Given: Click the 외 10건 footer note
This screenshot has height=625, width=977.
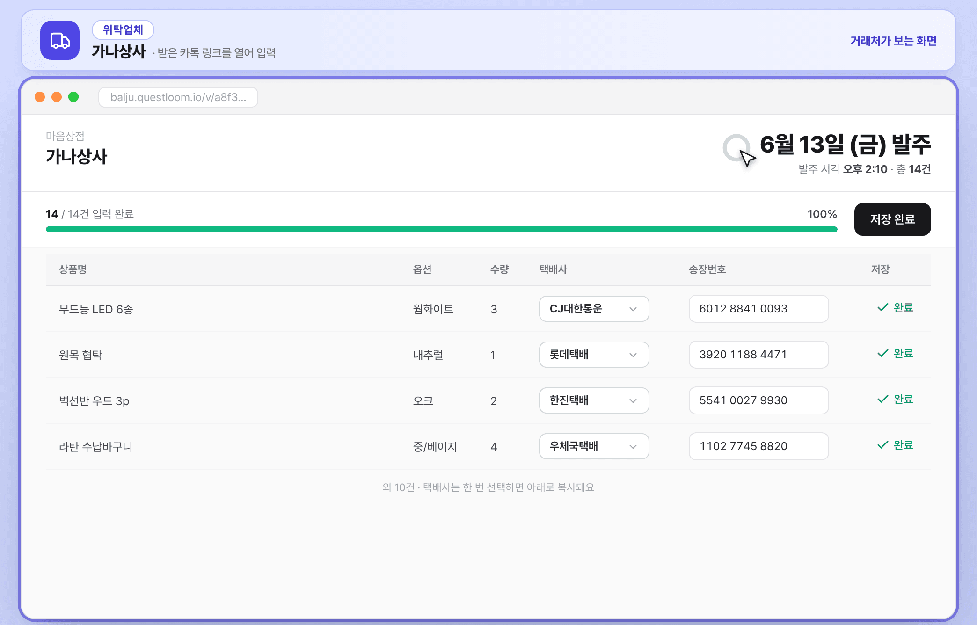Looking at the screenshot, I should coord(488,487).
